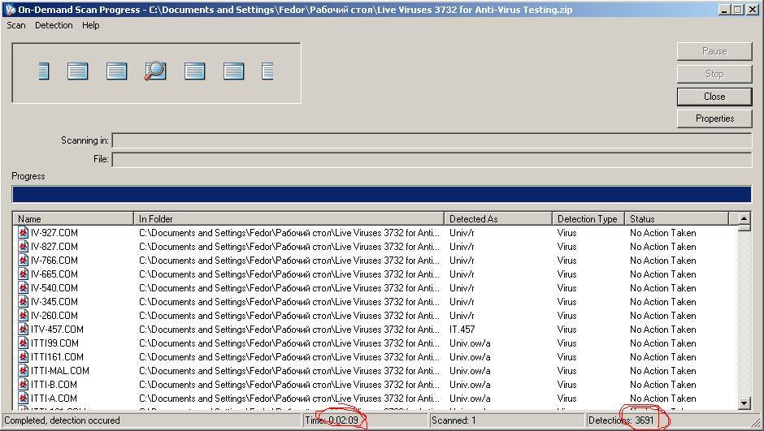The width and height of the screenshot is (764, 431).
Task: Sort results by Name column header
Action: [73, 218]
